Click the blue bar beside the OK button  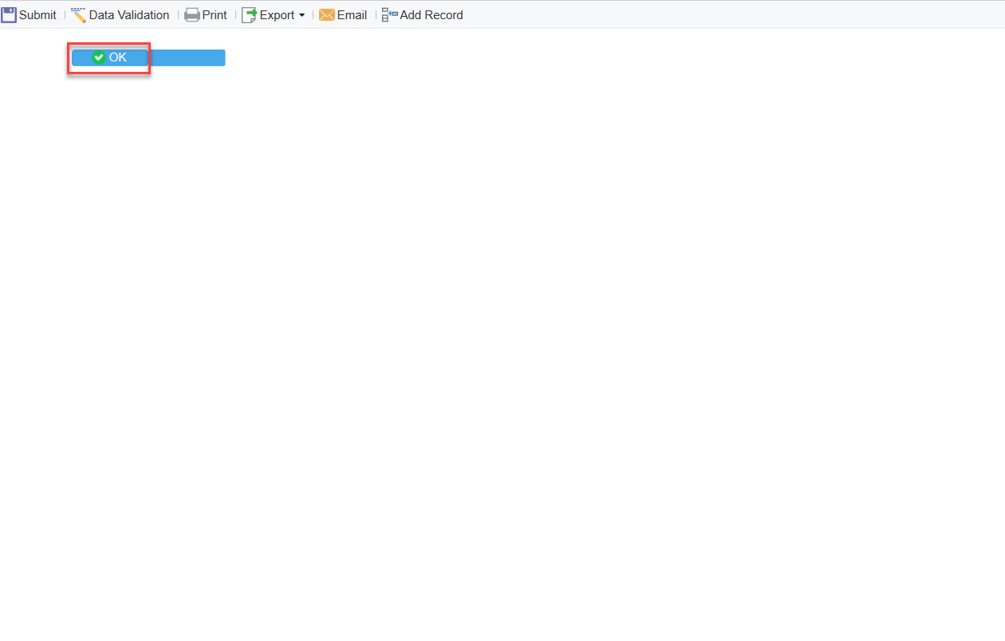point(187,57)
